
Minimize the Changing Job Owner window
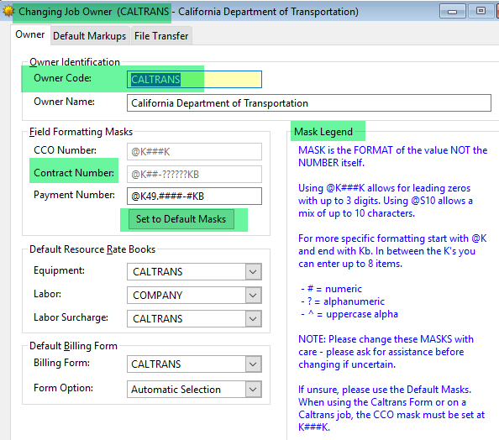point(452,12)
